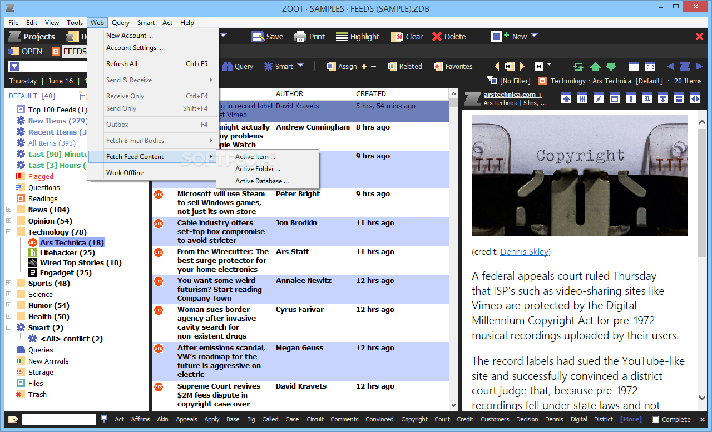Click the assign plus toggle
The width and height of the screenshot is (712, 432).
click(364, 66)
